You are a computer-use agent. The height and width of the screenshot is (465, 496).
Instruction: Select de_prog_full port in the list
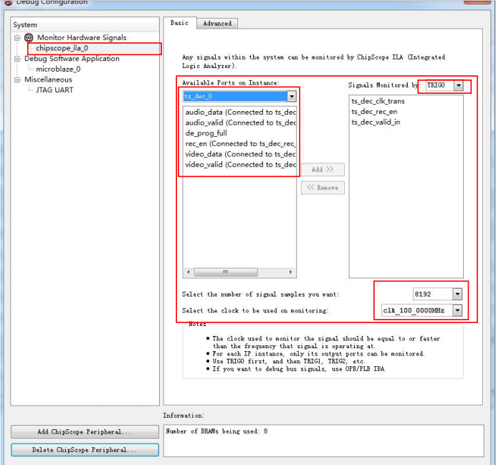206,133
